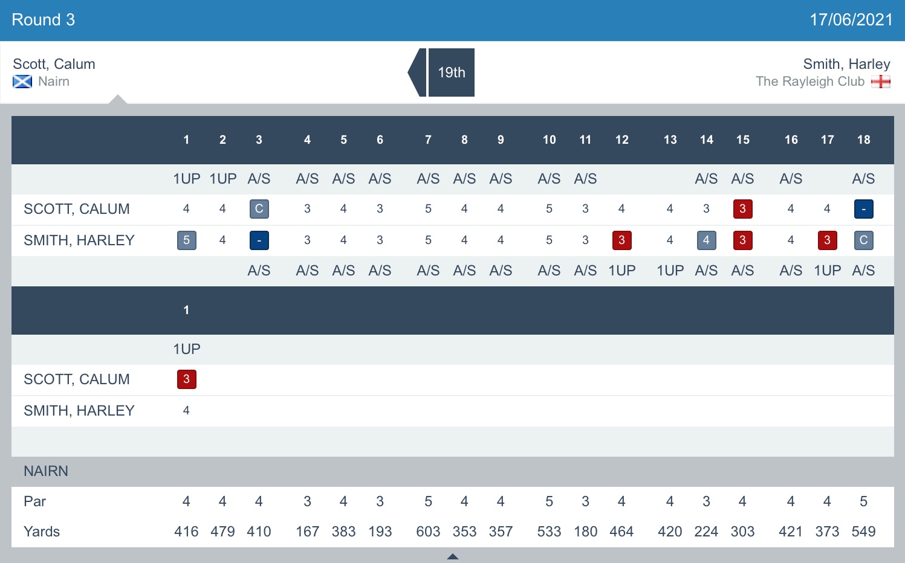Screen dimensions: 905x563
Task: Click Smith's 'C' badge on hole 18
Action: (x=863, y=240)
